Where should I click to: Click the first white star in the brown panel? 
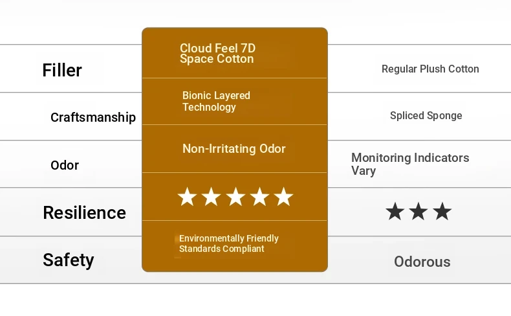(187, 197)
